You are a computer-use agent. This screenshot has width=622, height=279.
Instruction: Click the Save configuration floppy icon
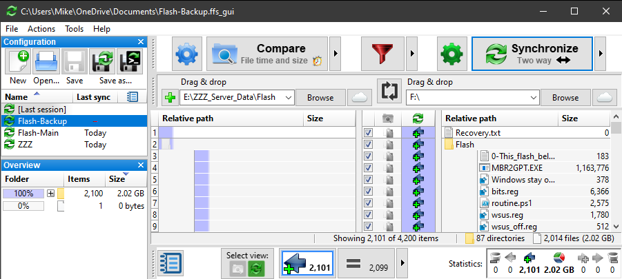coord(75,61)
